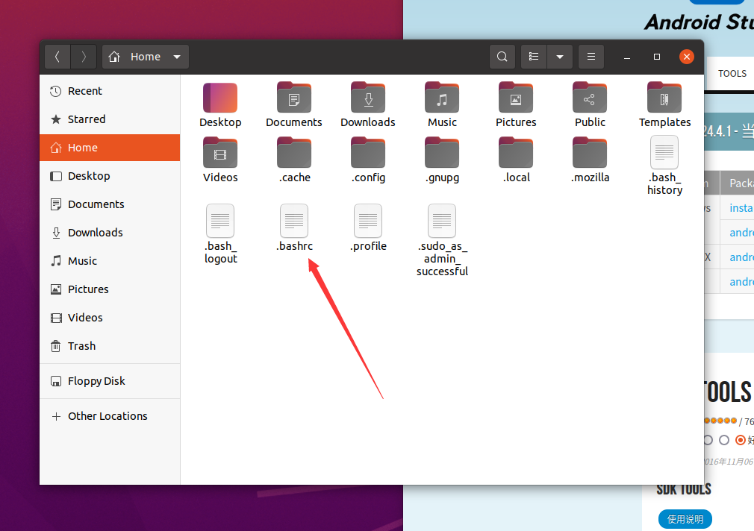Select the Templates folder icon
The height and width of the screenshot is (531, 754).
point(664,98)
